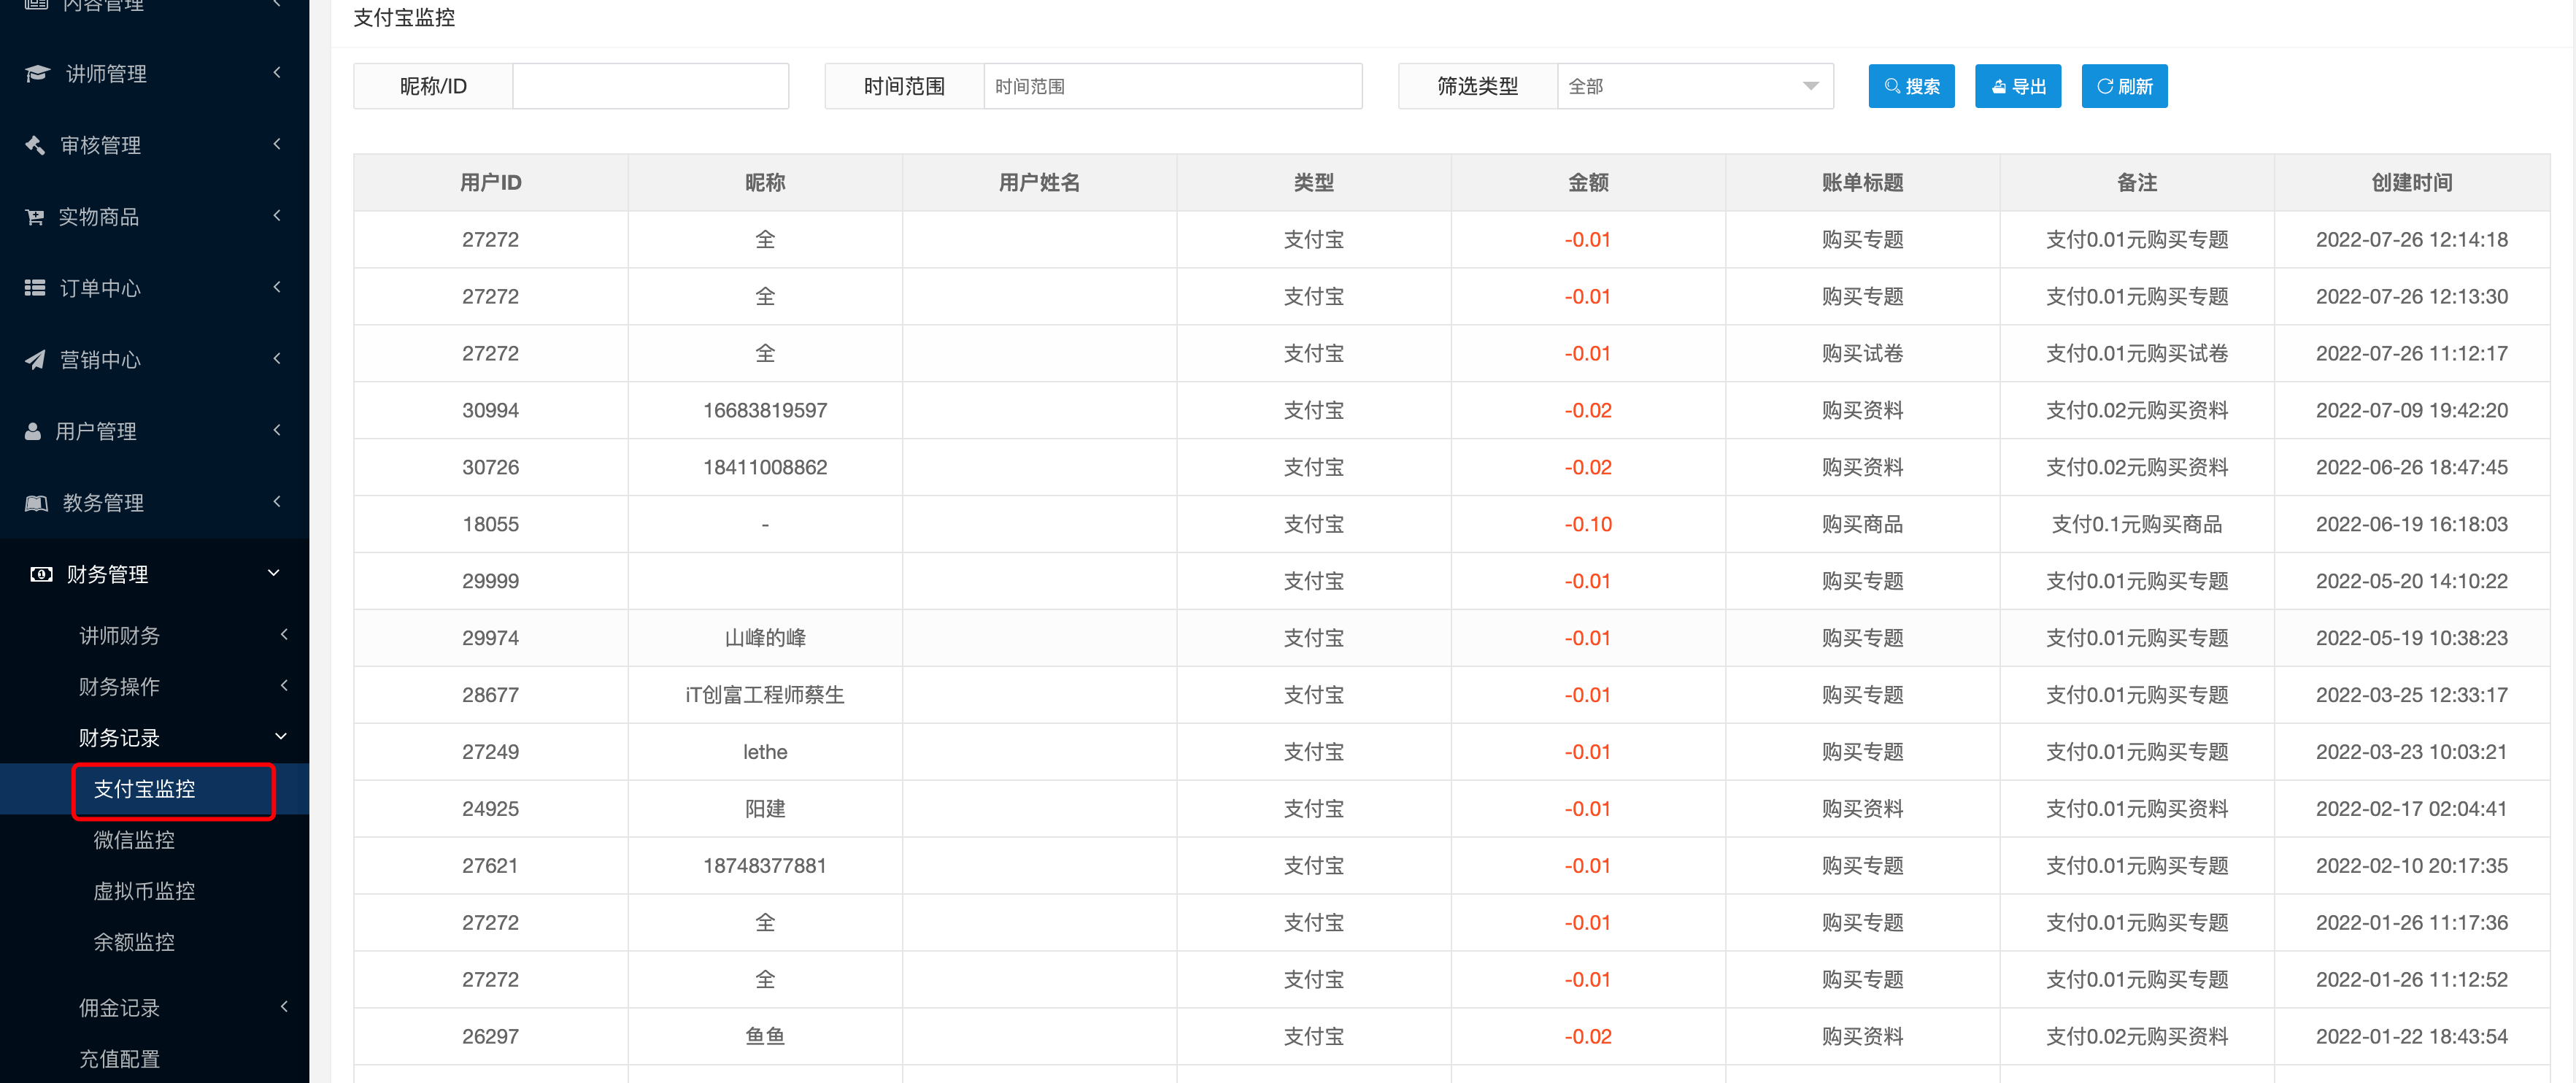Image resolution: width=2576 pixels, height=1083 pixels.
Task: Collapse the 财务管理 menu chevron
Action: point(274,573)
